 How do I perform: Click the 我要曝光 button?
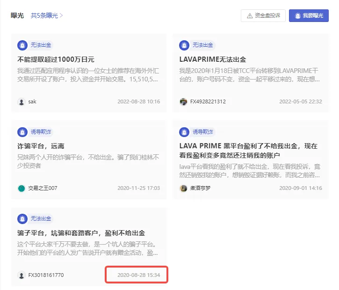coord(309,15)
